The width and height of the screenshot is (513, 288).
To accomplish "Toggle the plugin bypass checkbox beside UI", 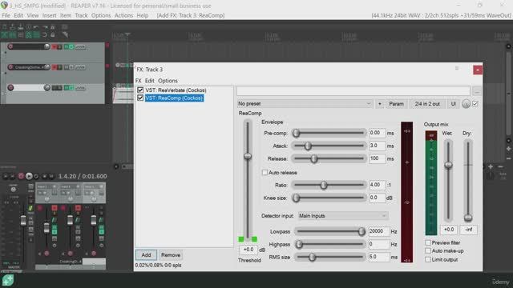I will [475, 104].
